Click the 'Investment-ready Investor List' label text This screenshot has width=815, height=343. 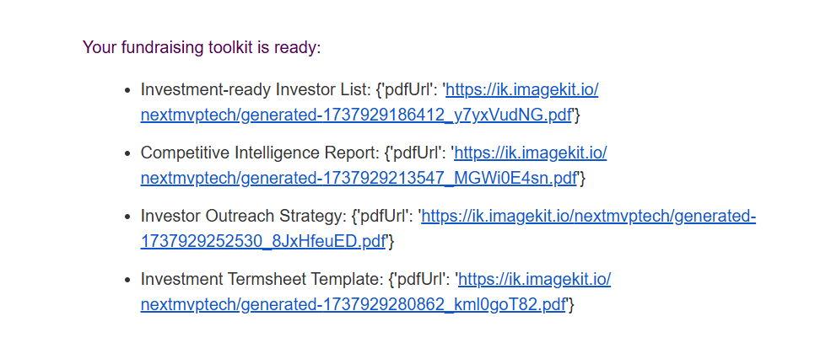256,90
